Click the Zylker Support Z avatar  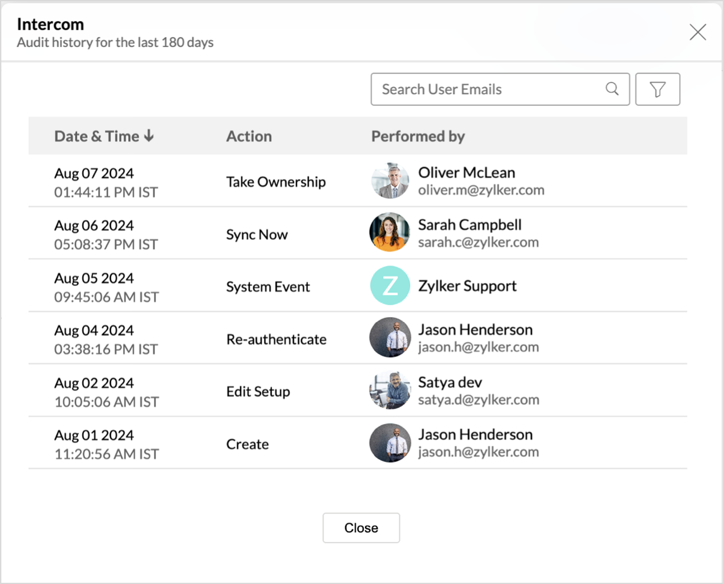(390, 286)
